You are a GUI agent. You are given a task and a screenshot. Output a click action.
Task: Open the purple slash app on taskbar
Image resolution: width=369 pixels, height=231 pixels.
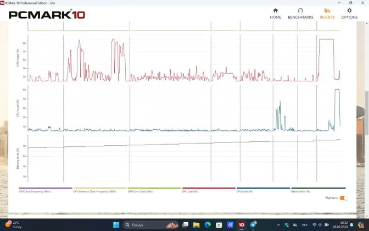click(x=230, y=225)
